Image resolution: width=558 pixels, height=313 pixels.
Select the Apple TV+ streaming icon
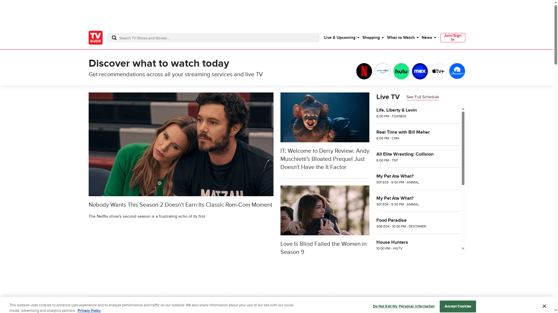(438, 71)
